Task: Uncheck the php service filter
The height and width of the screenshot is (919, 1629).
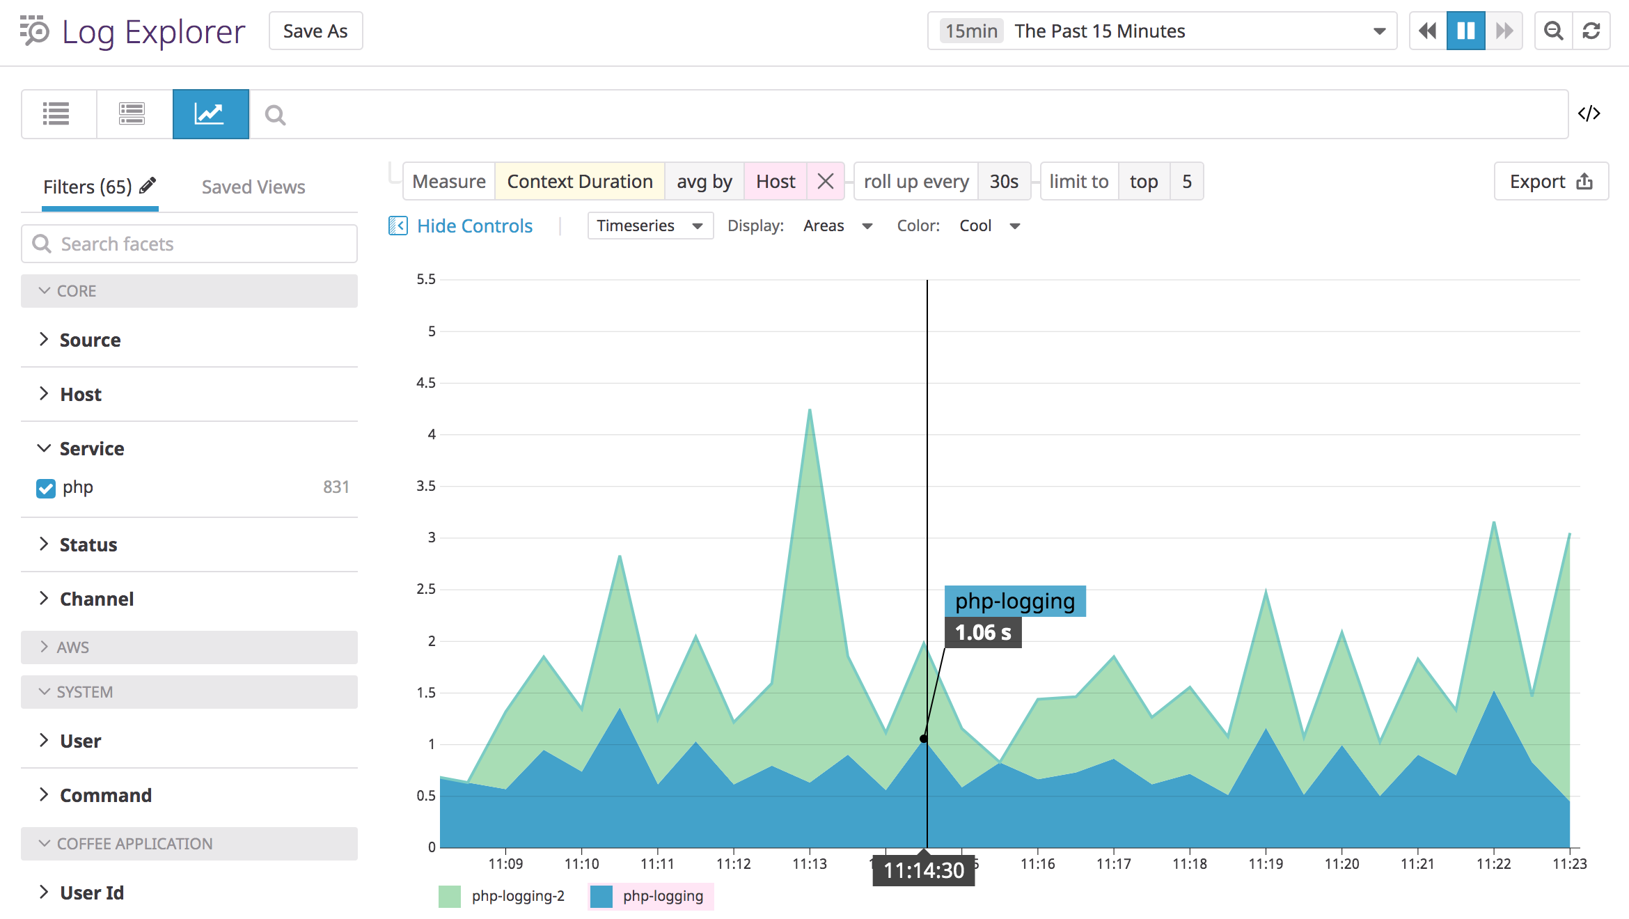Action: tap(45, 488)
